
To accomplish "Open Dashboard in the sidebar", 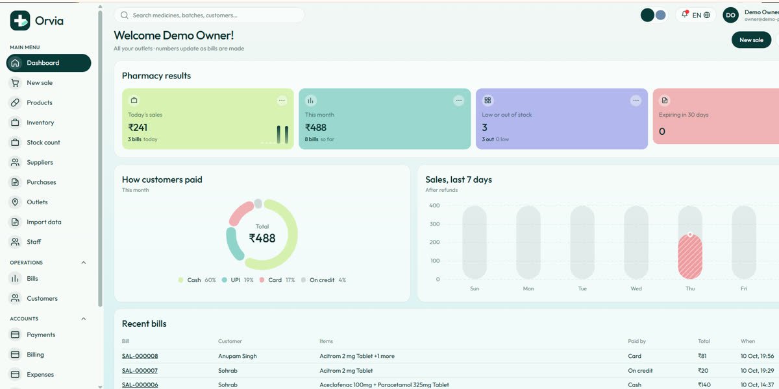I will coord(49,63).
